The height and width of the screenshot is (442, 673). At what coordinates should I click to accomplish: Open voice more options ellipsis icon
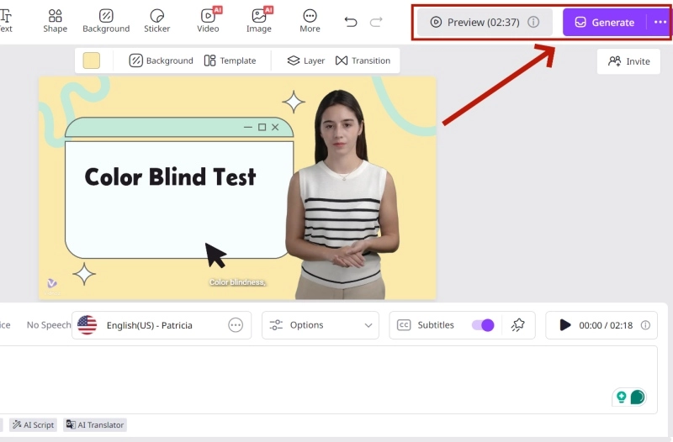point(236,325)
